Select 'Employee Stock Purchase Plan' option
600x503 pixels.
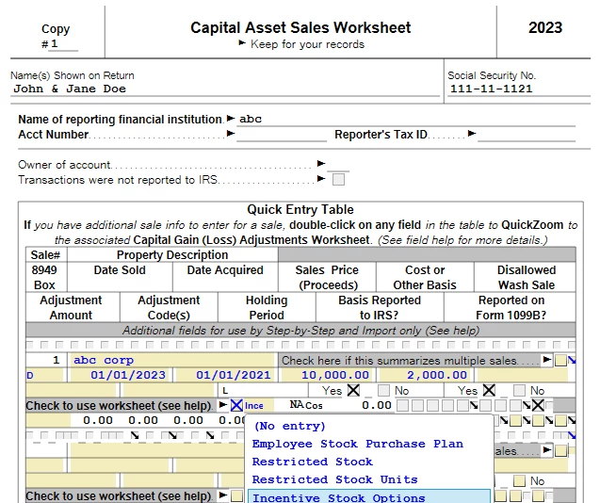pyautogui.click(x=358, y=444)
